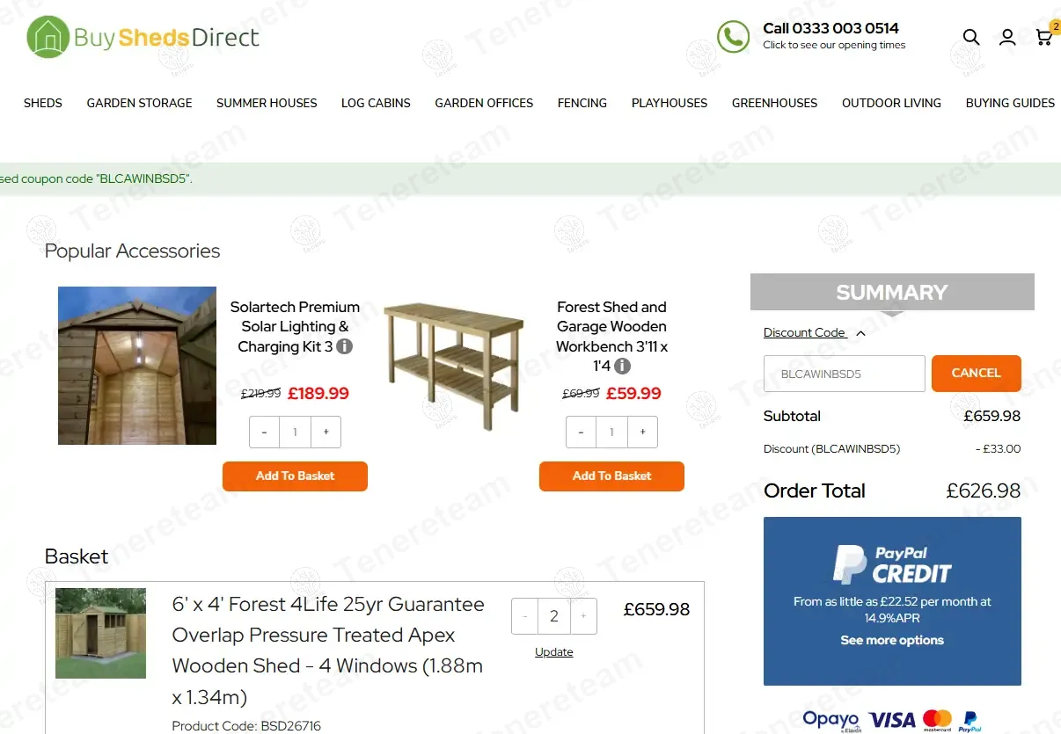Click the green phone call icon
The height and width of the screenshot is (734, 1061).
pyautogui.click(x=733, y=37)
